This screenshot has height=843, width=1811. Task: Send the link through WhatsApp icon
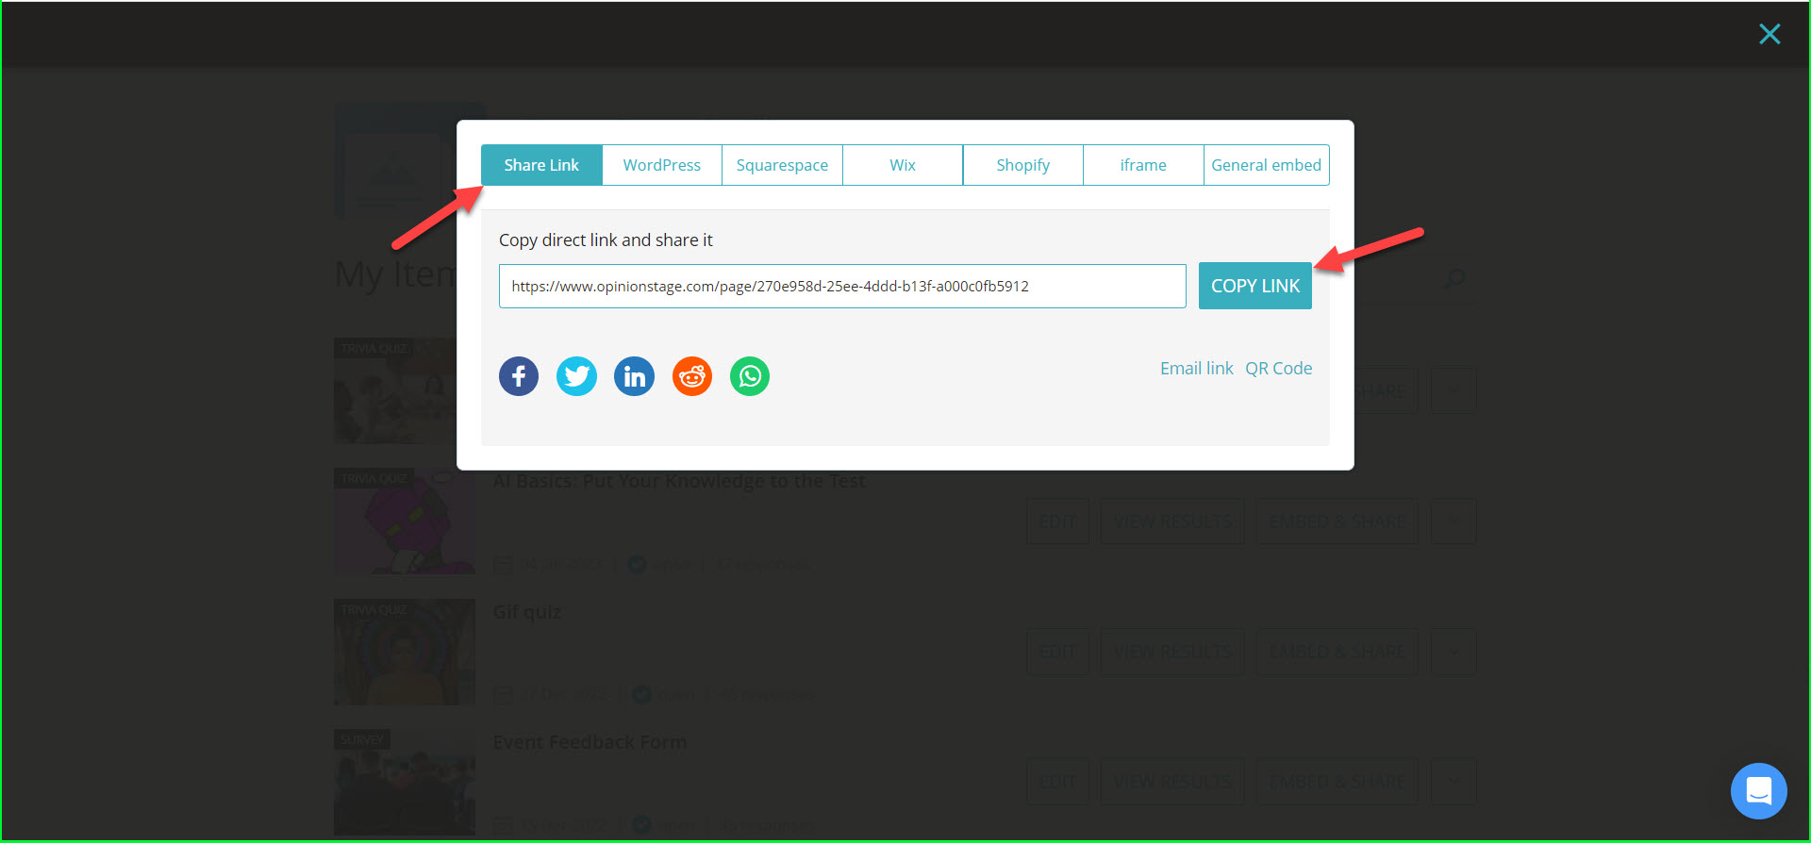tap(750, 376)
